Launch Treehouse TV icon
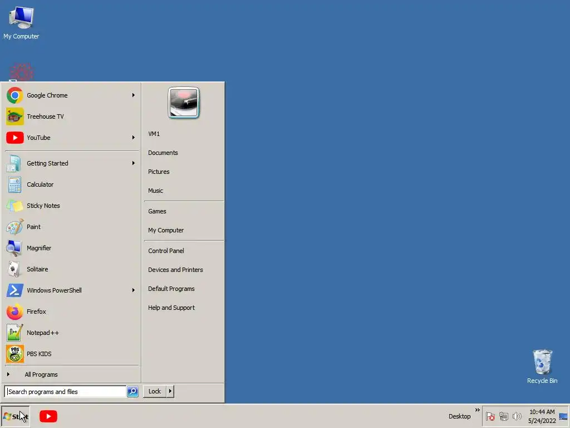The height and width of the screenshot is (428, 570). click(14, 116)
